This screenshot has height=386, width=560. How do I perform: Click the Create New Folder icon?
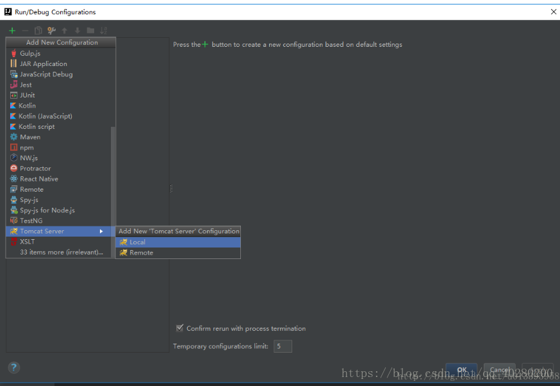pyautogui.click(x=90, y=30)
